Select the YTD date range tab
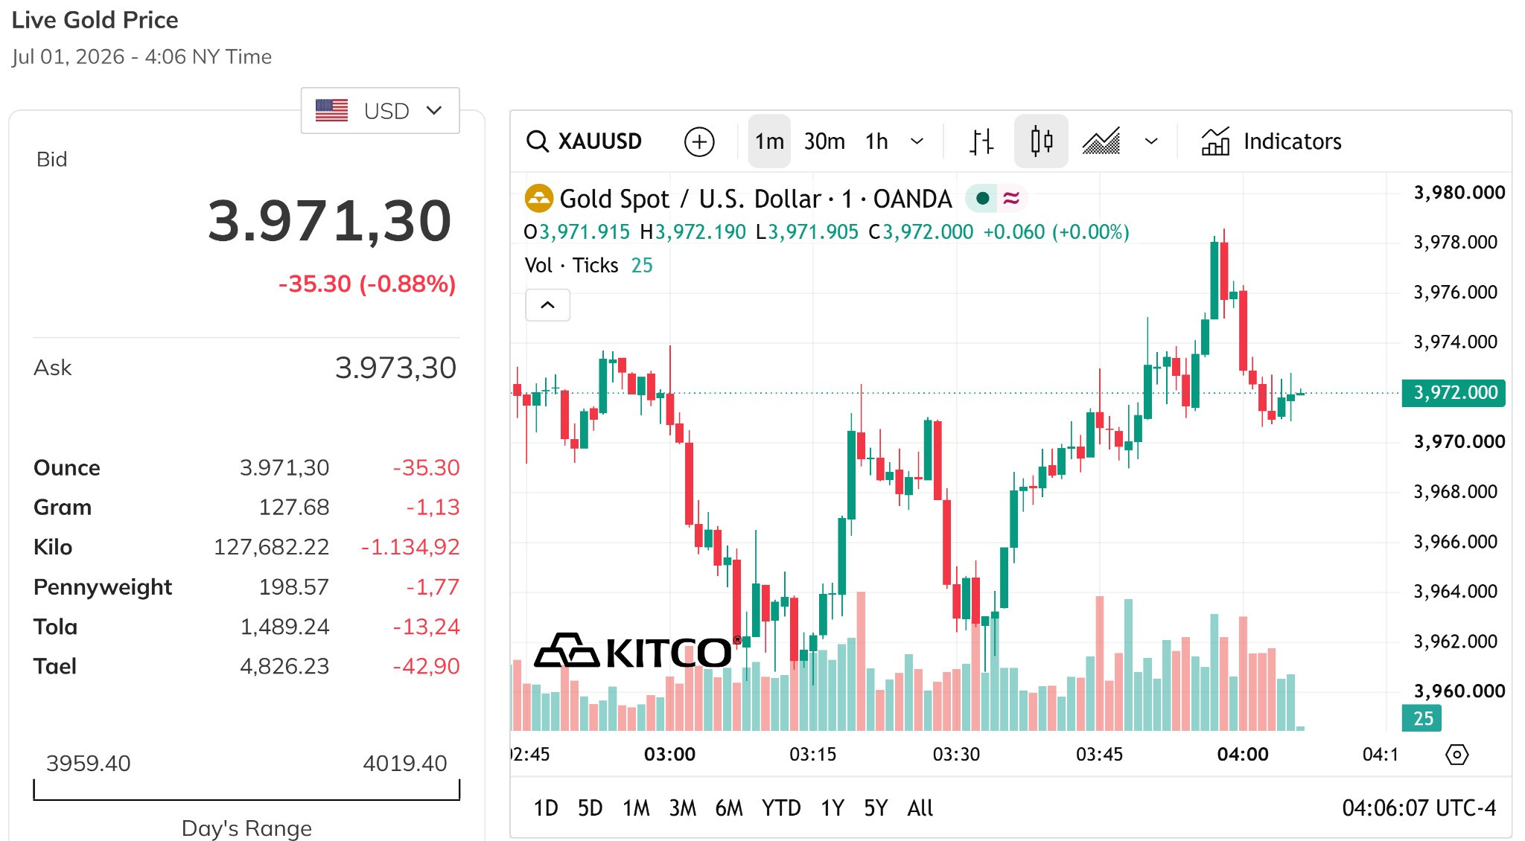This screenshot has width=1525, height=841. pos(781,808)
